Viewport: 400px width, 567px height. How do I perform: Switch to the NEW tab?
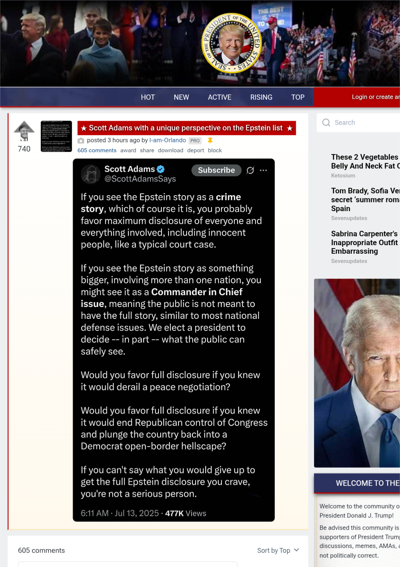pyautogui.click(x=181, y=97)
